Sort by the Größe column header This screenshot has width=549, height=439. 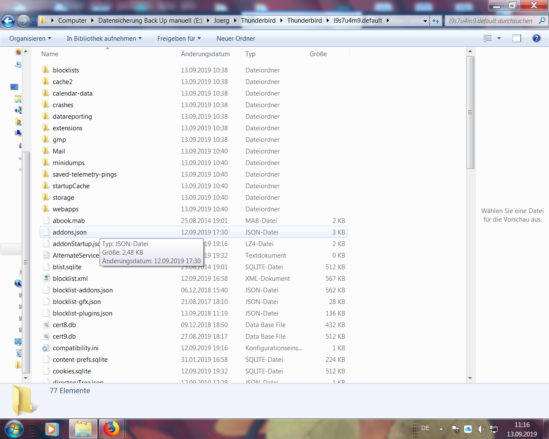[x=318, y=54]
